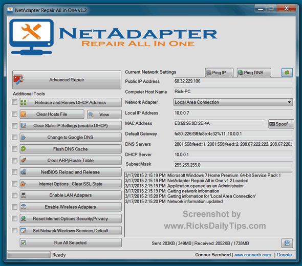The width and height of the screenshot is (302, 266).
Task: Click the Local IP Address field
Action: coord(233,113)
